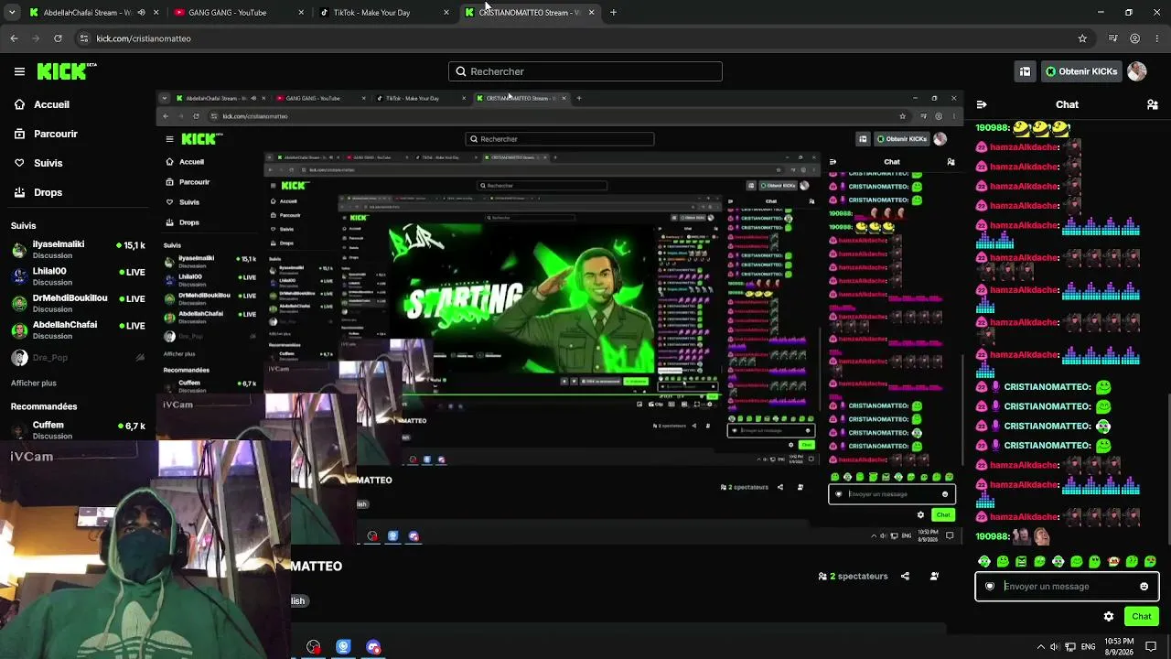Show hidden system tray icons

click(1041, 646)
